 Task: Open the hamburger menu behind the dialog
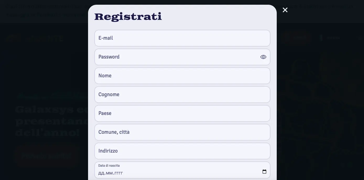tap(360, 38)
